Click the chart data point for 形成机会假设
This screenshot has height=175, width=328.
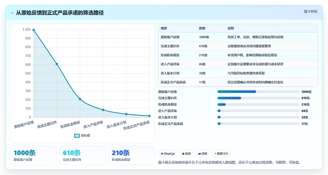pos(80,99)
